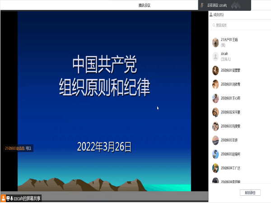Click the speaker mic icon near 正在讲话
The image size is (271, 203).
point(201,5)
